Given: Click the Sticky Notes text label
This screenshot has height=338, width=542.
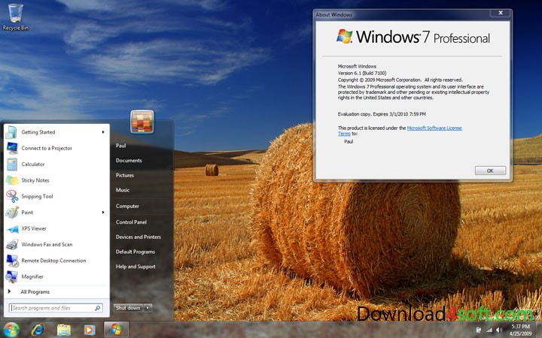Looking at the screenshot, I should [35, 180].
